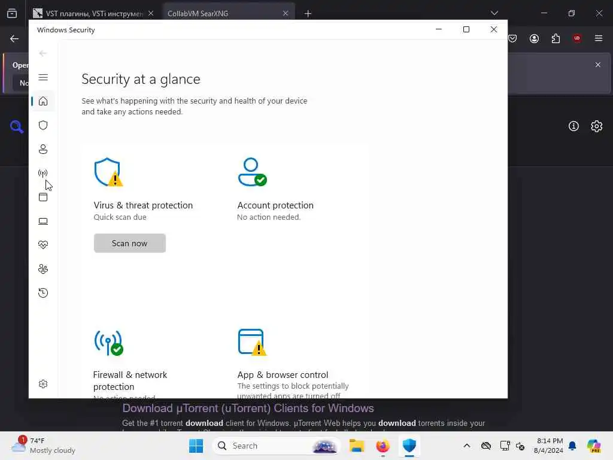Viewport: 613px width, 460px height.
Task: Show hidden system tray icons chevron
Action: (467, 446)
